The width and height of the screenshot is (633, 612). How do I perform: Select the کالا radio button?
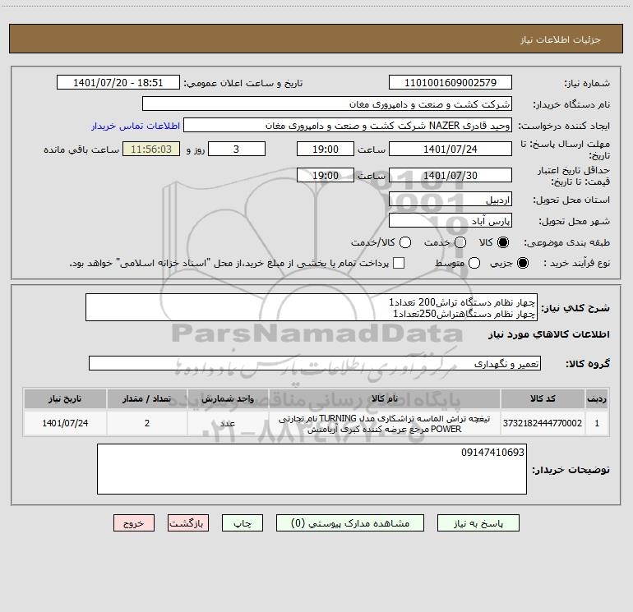(503, 242)
